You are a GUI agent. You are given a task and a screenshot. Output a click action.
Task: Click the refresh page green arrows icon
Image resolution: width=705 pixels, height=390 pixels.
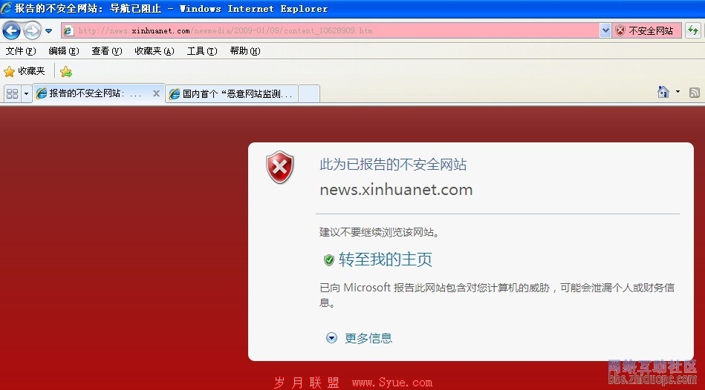693,30
